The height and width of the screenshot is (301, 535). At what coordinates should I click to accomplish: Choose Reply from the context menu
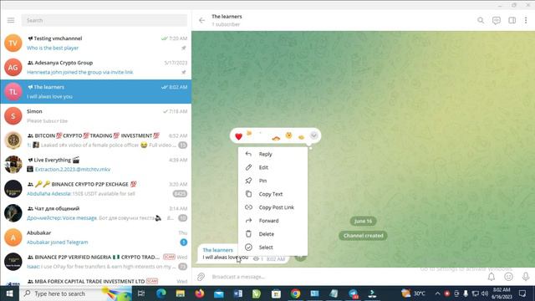[273, 154]
